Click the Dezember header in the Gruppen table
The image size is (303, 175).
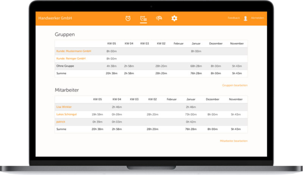(x=216, y=43)
